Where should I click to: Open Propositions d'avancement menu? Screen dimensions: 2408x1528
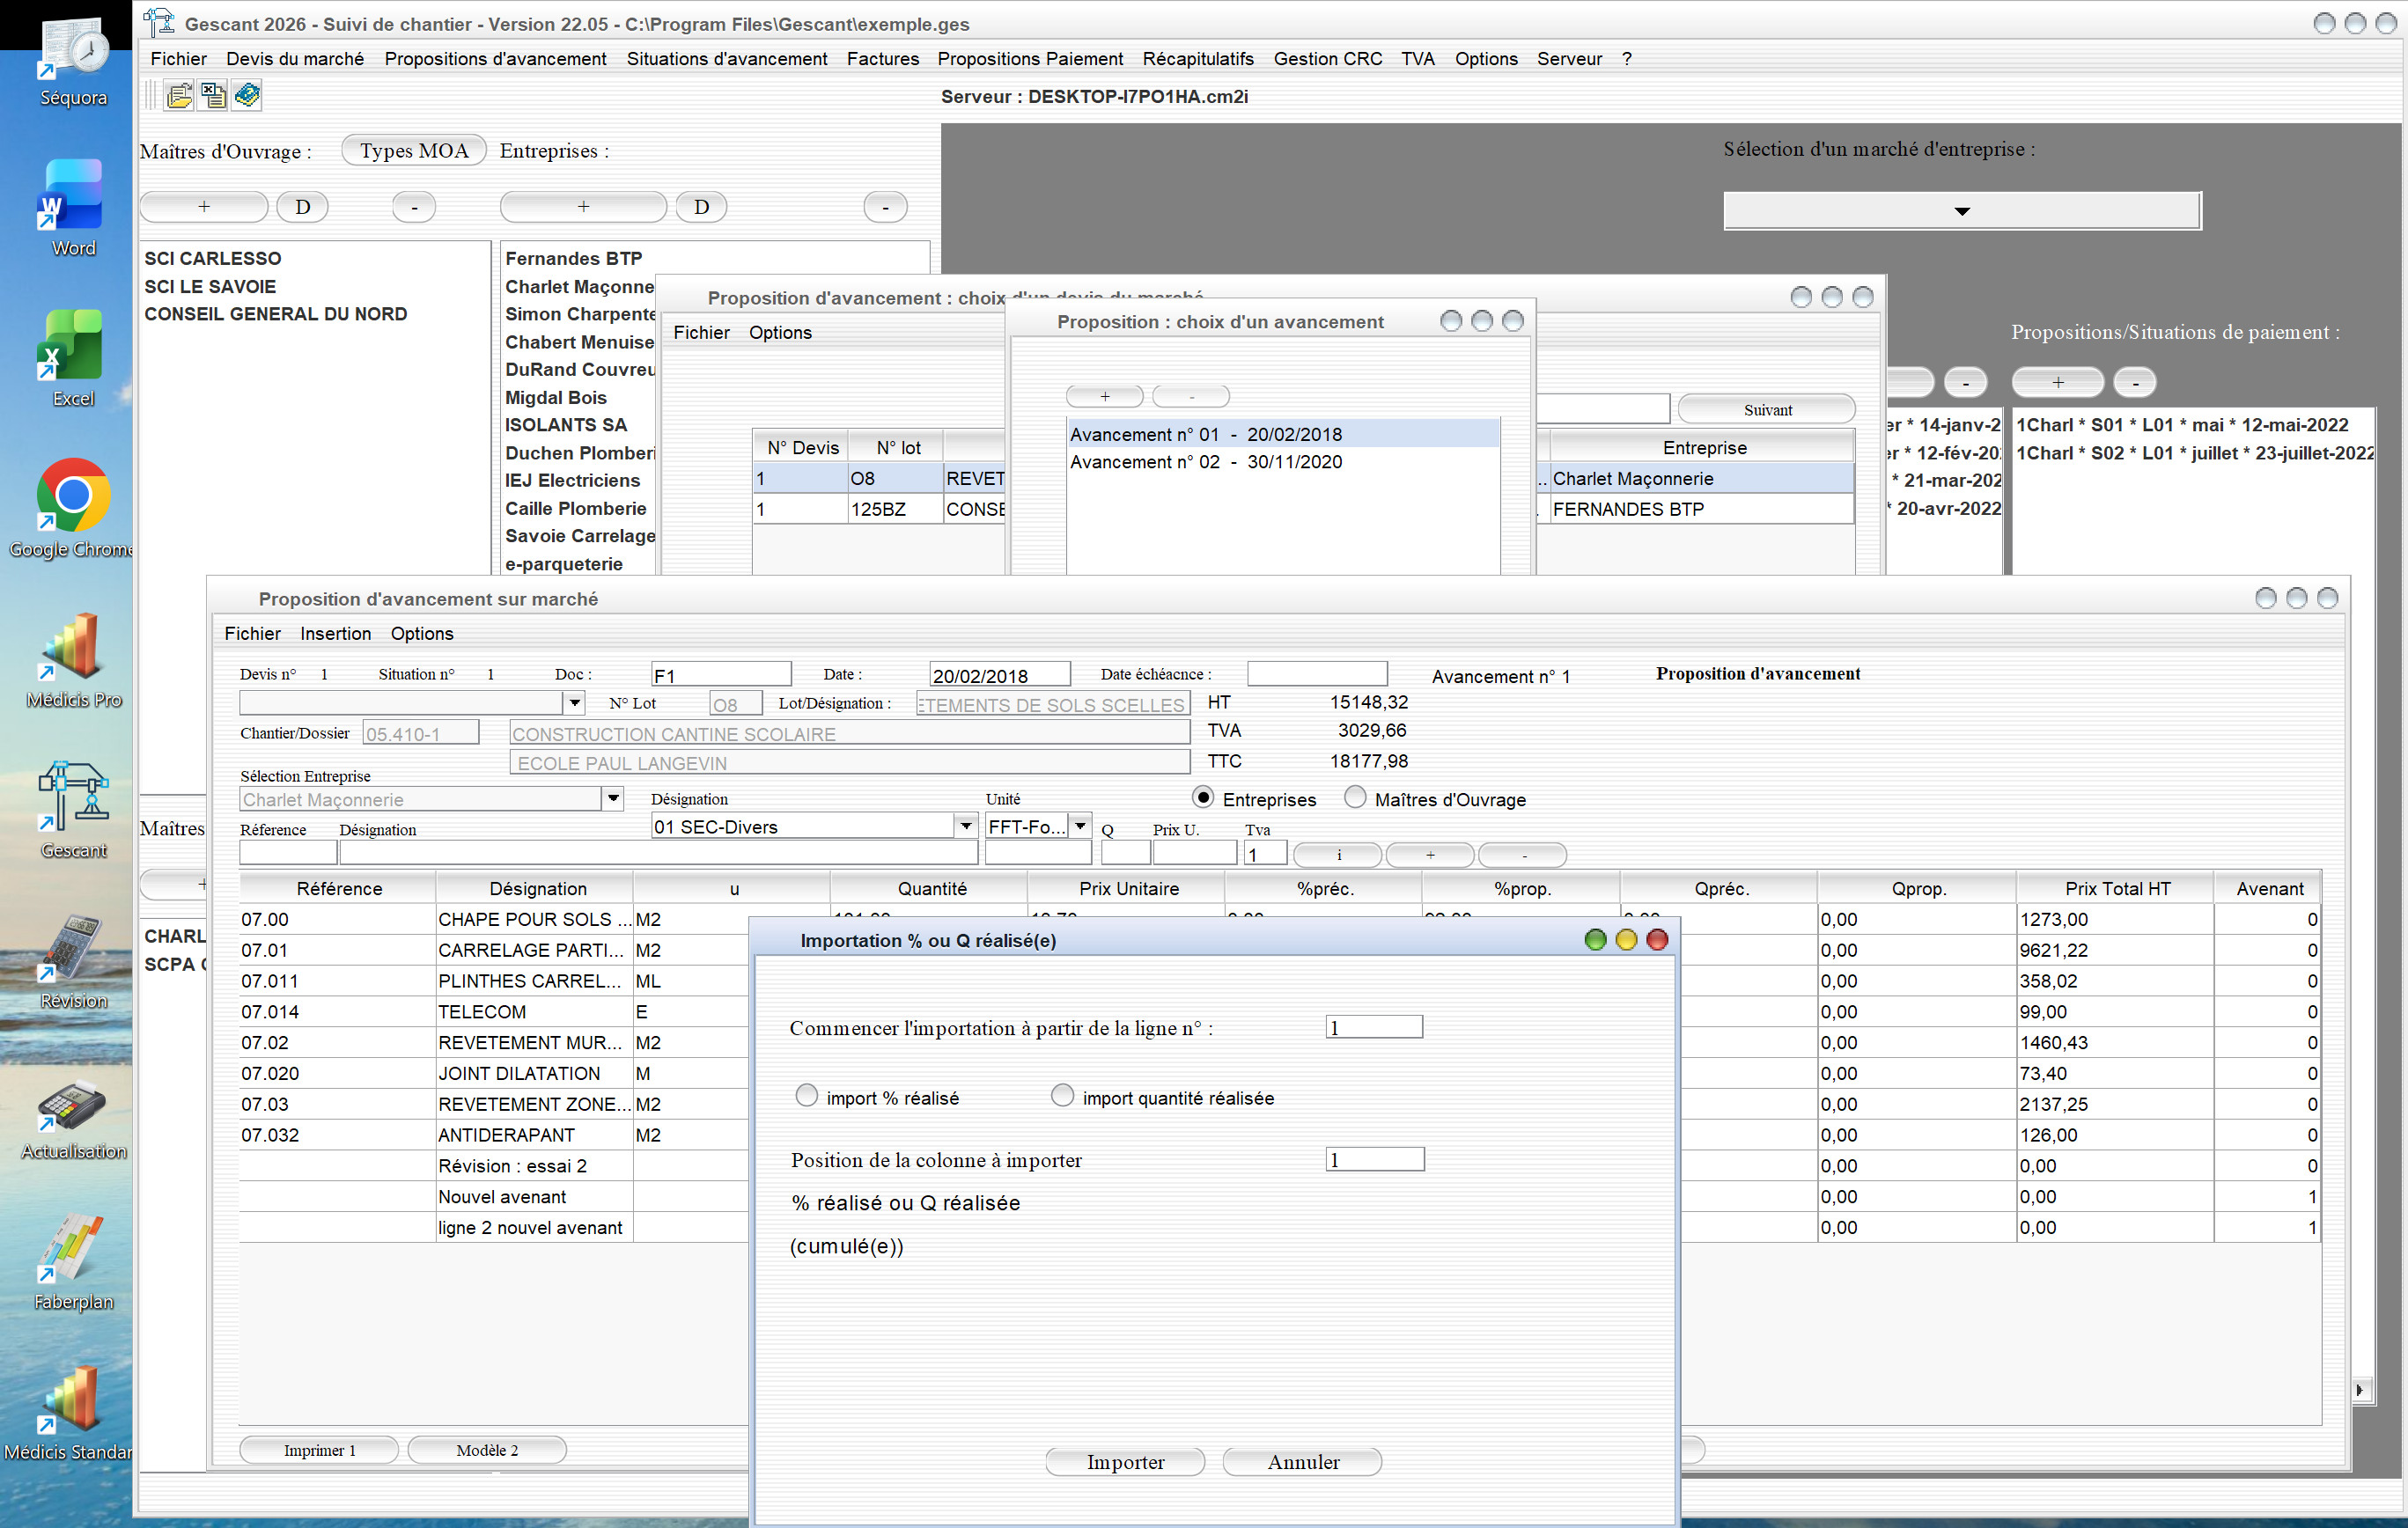[495, 59]
